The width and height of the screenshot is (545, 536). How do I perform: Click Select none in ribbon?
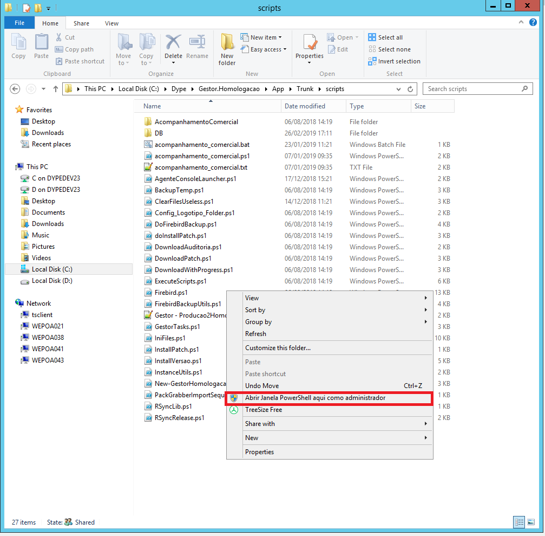point(390,49)
